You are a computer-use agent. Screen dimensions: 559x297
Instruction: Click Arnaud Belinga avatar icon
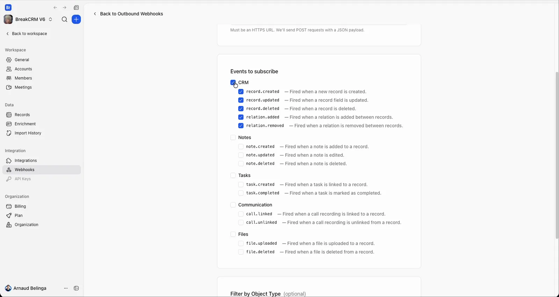click(8, 288)
